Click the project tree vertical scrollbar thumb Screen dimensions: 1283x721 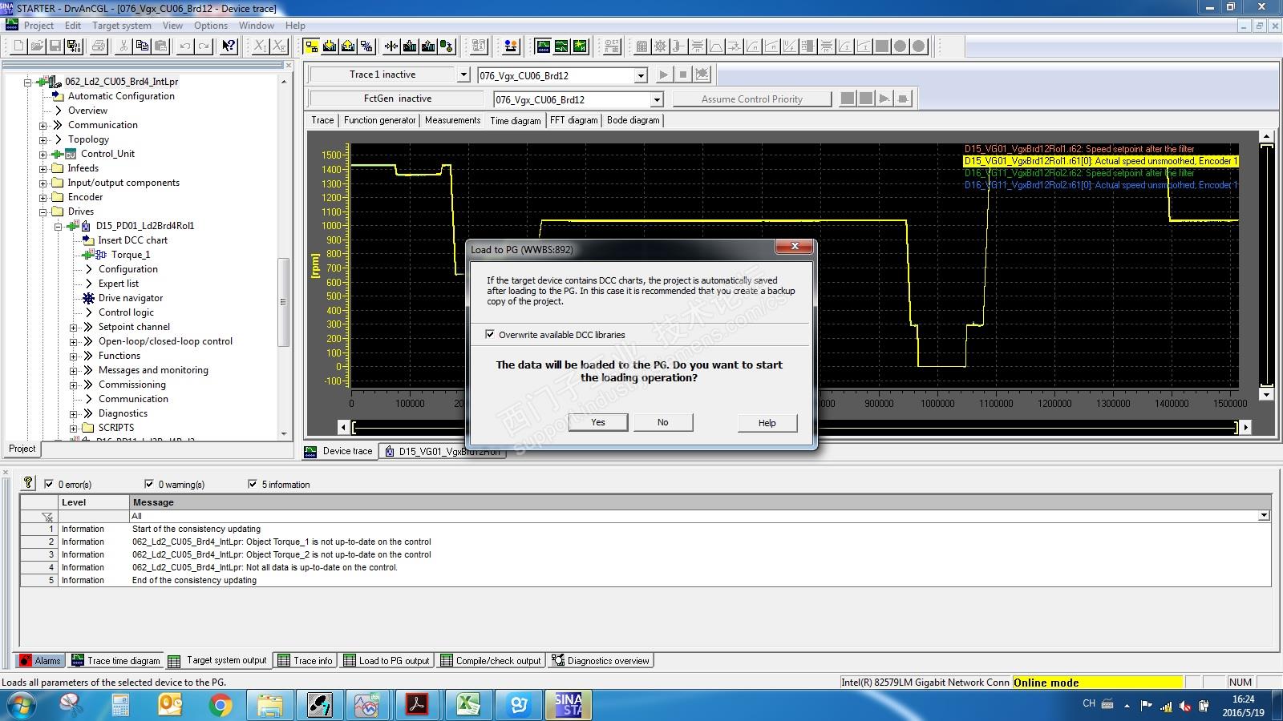[283, 302]
